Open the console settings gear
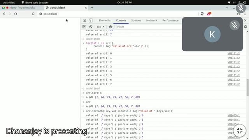This screenshot has height=140, width=249. [x=245, y=27]
